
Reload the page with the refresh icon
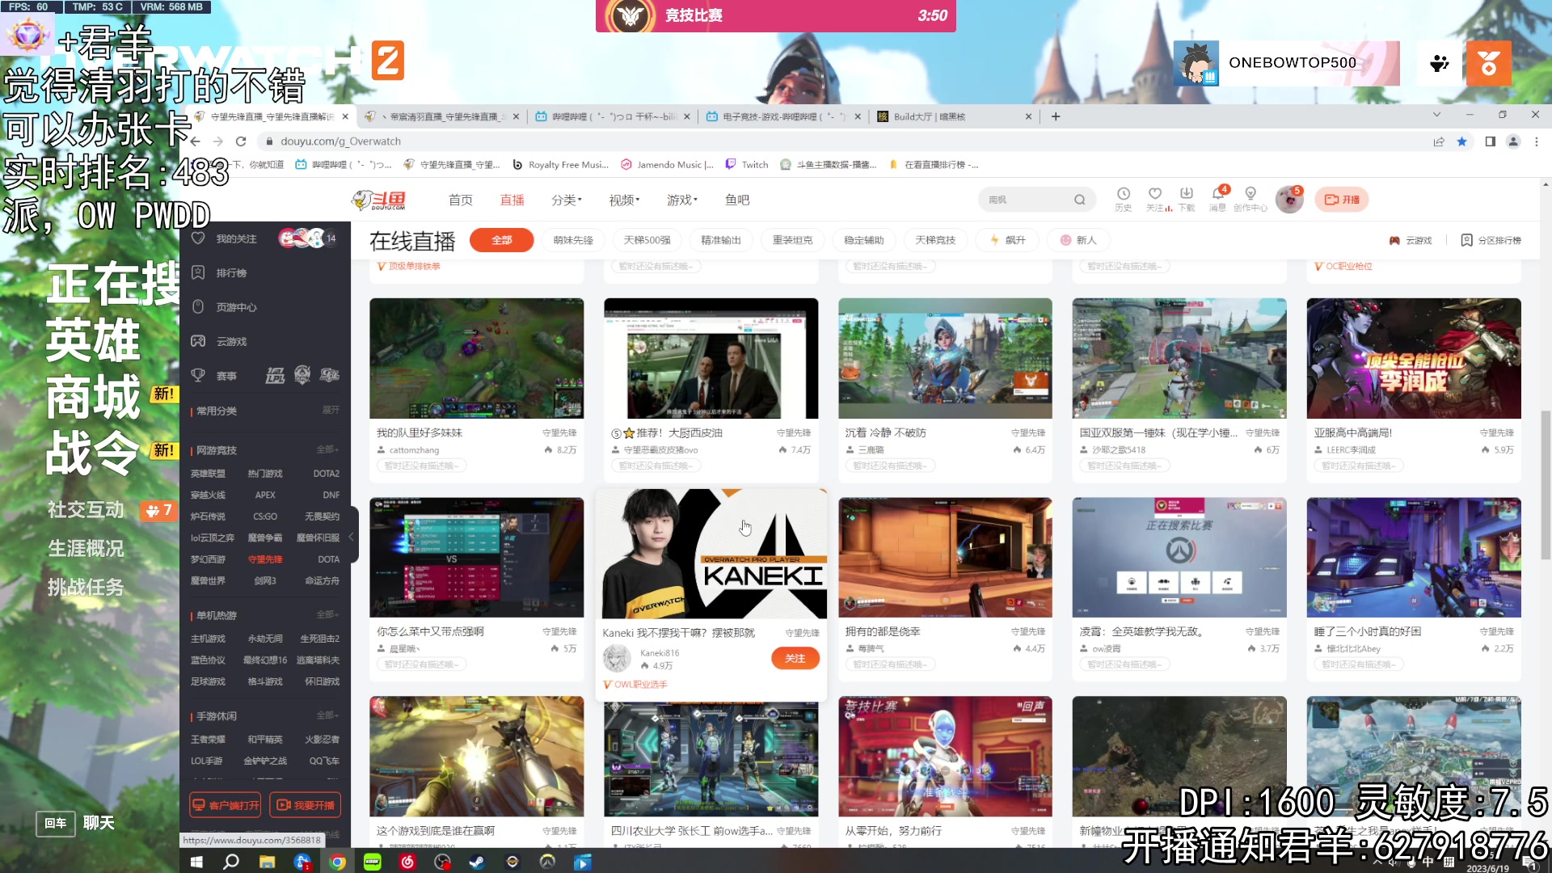pos(240,141)
